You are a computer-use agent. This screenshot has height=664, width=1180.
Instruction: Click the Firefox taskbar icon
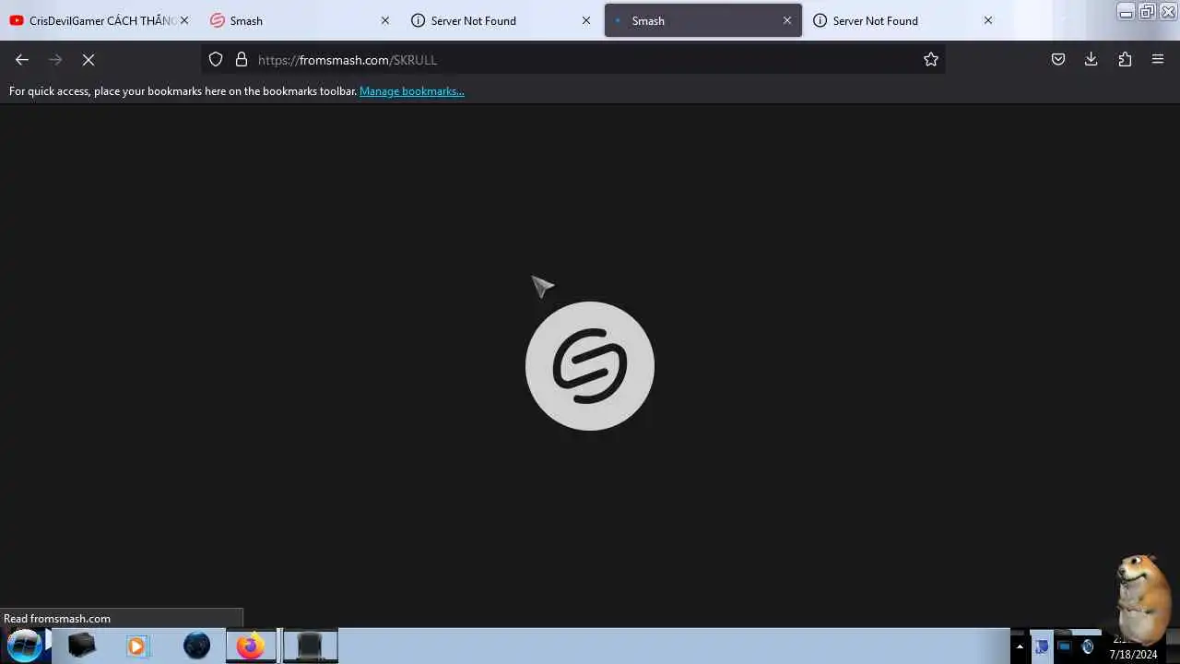click(x=251, y=646)
